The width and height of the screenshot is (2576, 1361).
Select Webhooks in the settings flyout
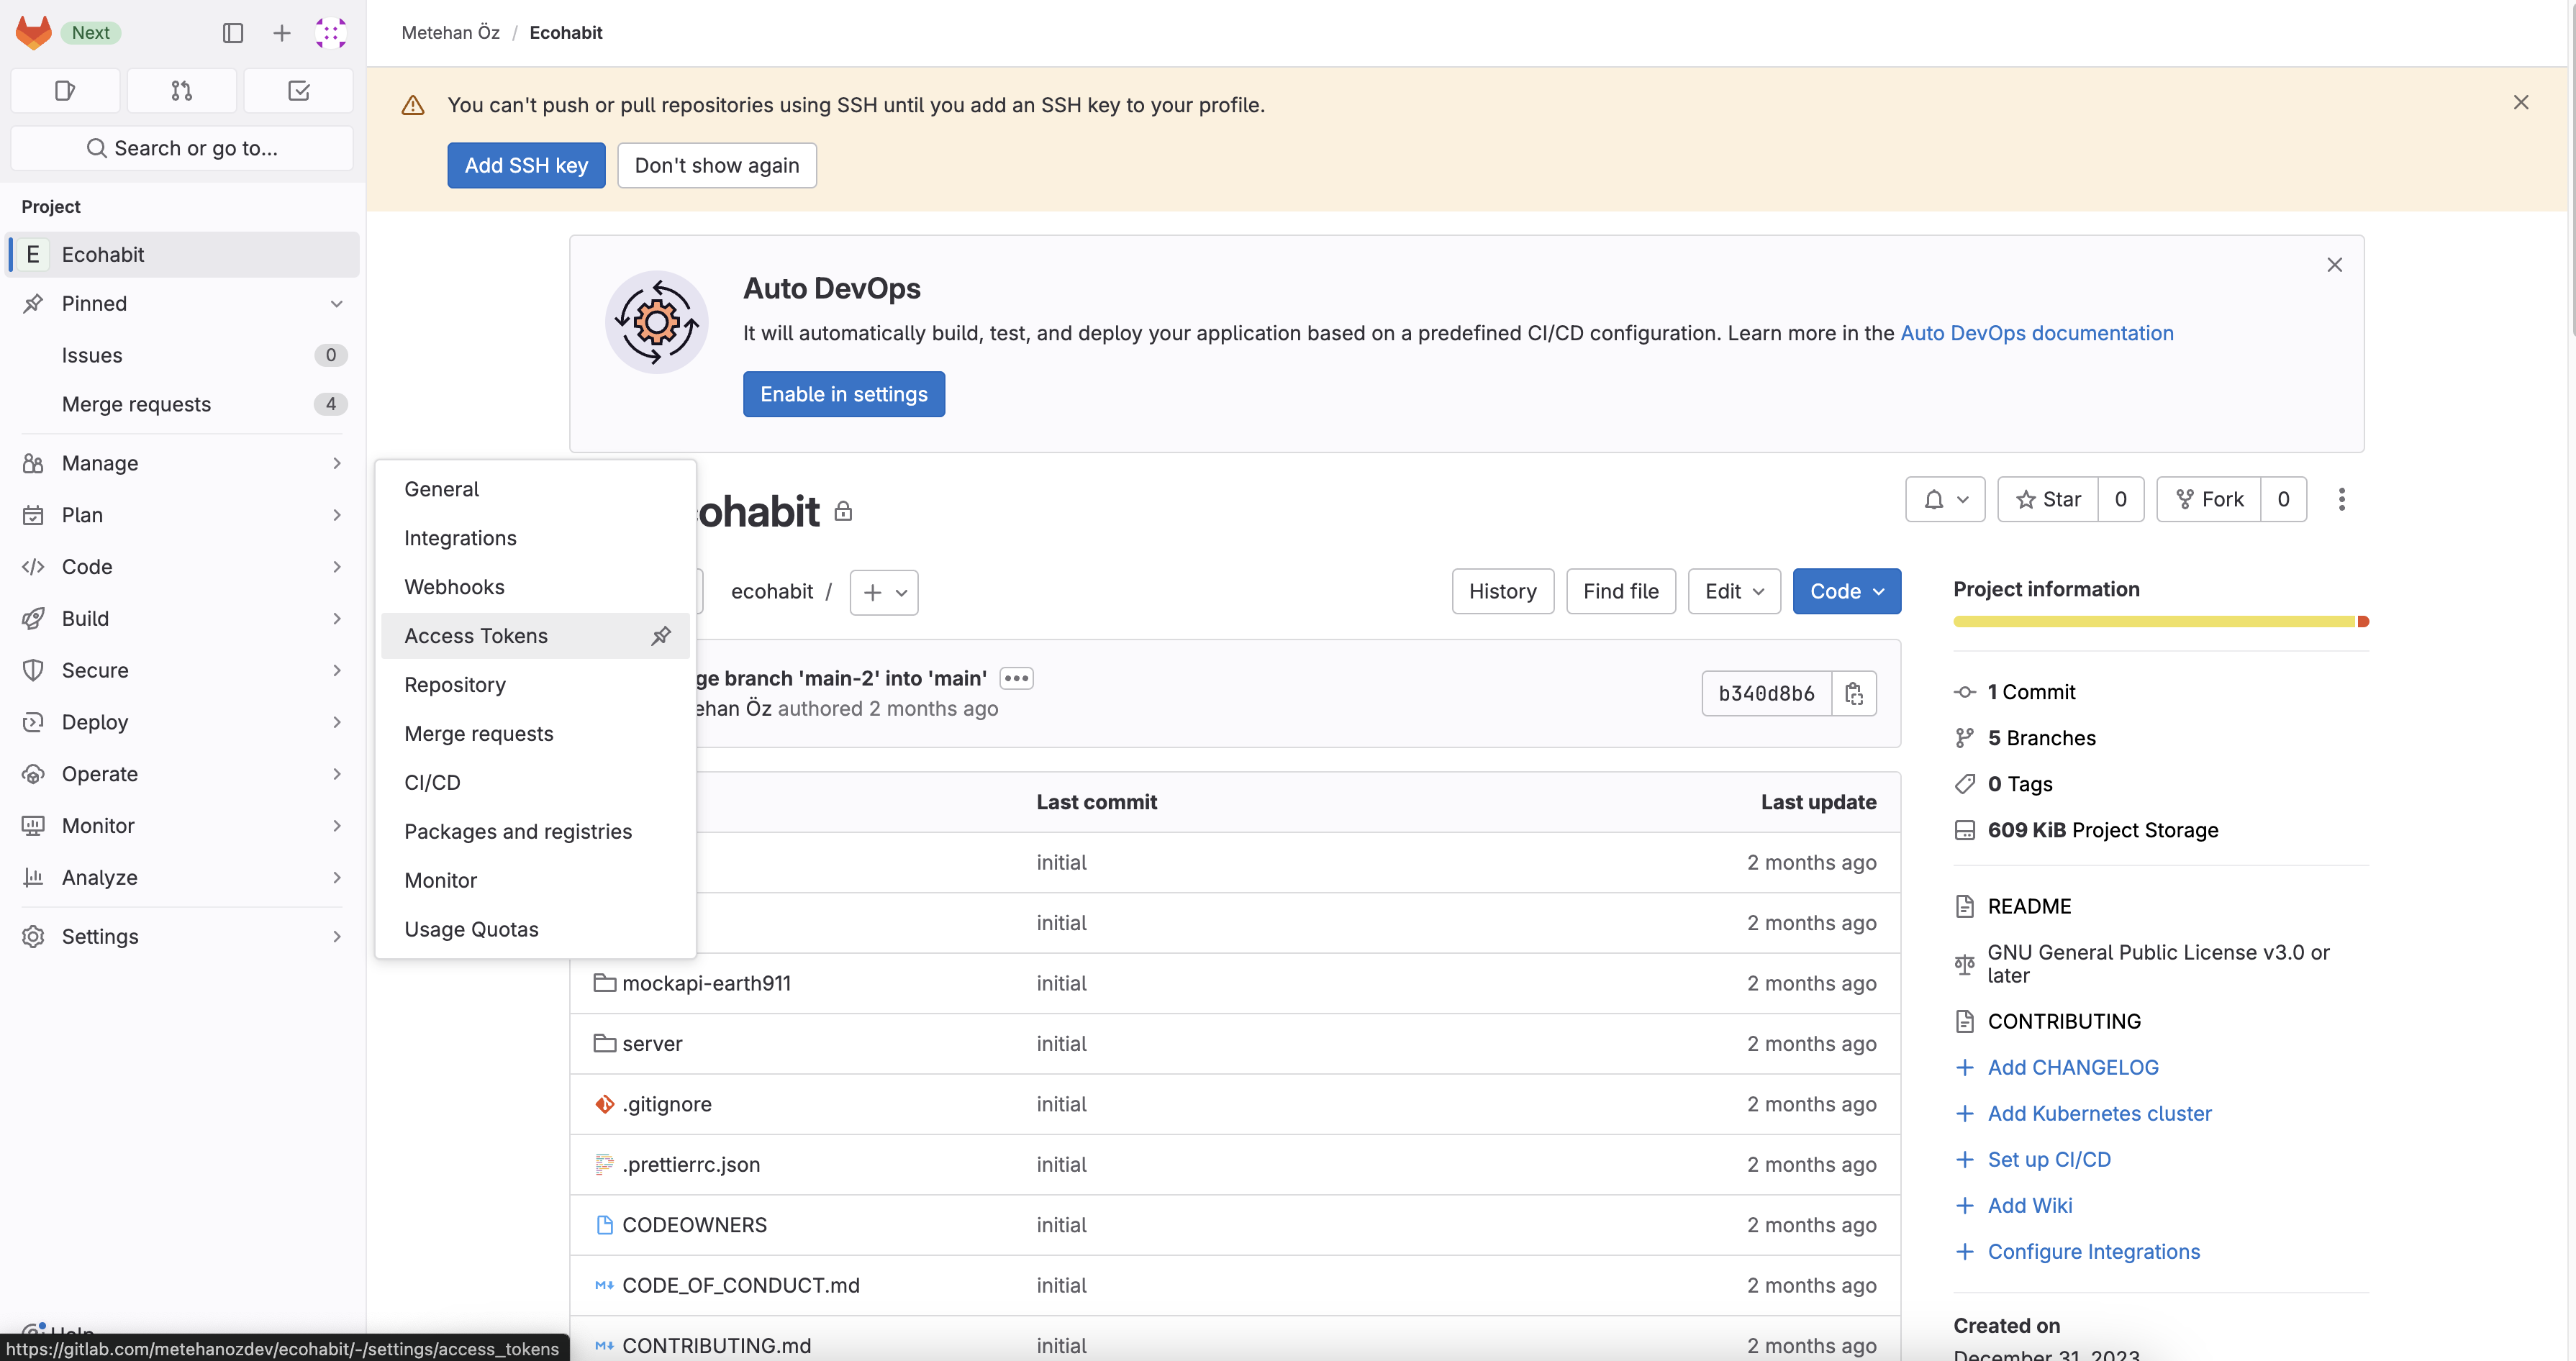tap(454, 587)
